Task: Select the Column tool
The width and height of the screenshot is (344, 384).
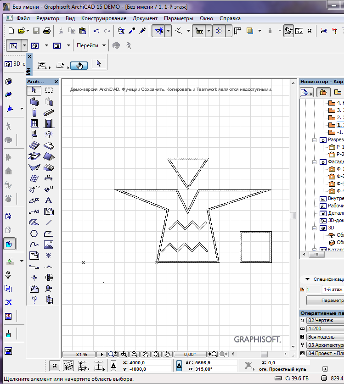Action: [x=34, y=112]
